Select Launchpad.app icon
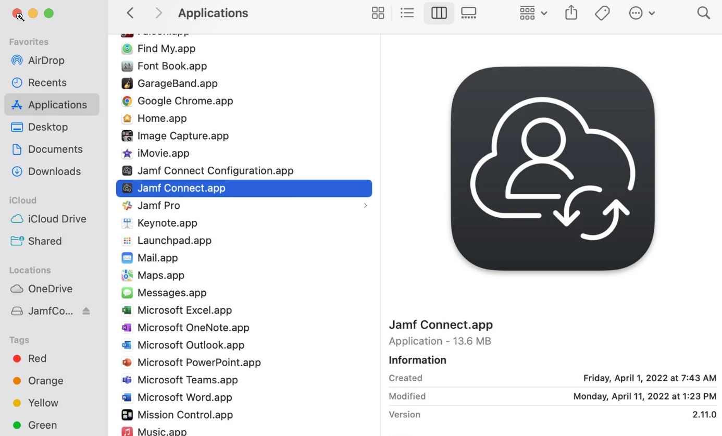Screen dimensions: 722x436 point(127,241)
